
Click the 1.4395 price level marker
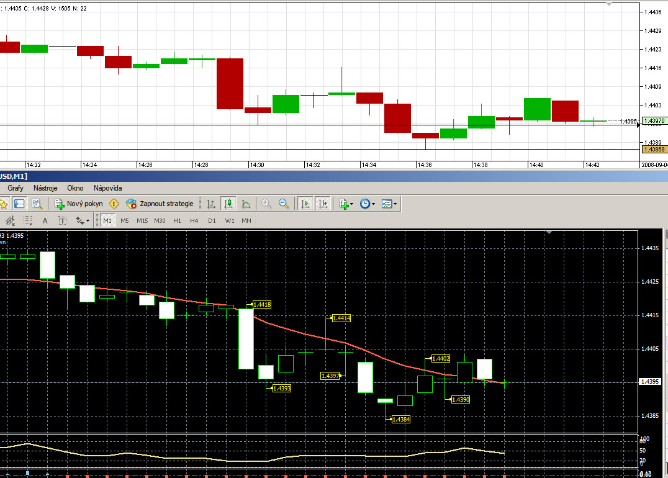(x=650, y=381)
